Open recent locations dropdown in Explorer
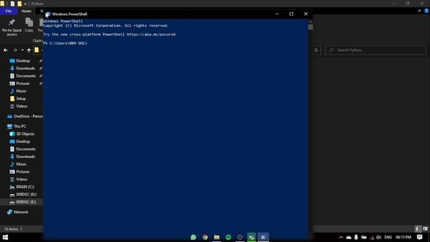The image size is (430, 242). (x=22, y=50)
